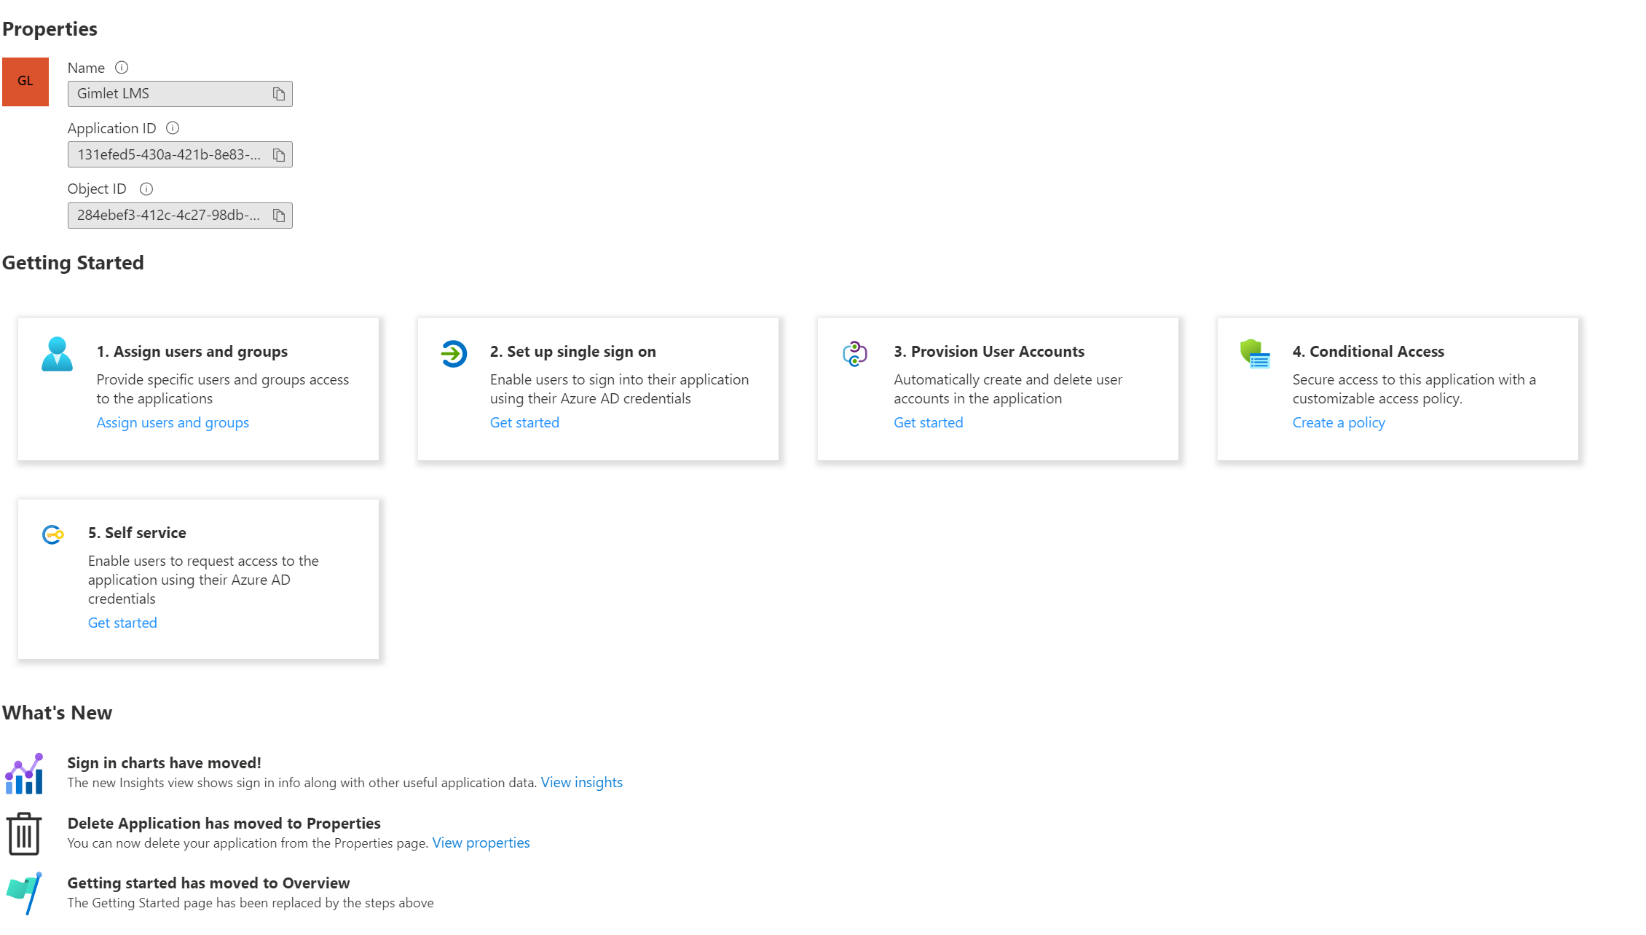Image resolution: width=1646 pixels, height=935 pixels.
Task: Open the Assign users and groups link
Action: click(173, 422)
